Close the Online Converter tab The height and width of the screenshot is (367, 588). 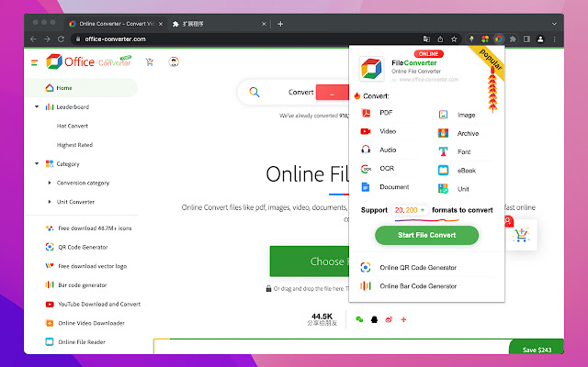(x=161, y=24)
